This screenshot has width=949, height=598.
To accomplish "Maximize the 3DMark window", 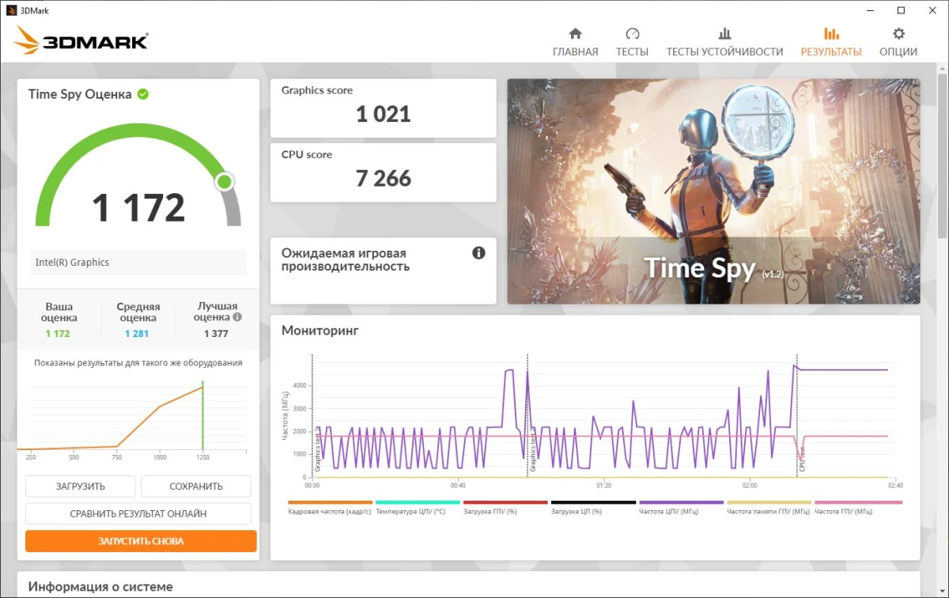I will [901, 10].
